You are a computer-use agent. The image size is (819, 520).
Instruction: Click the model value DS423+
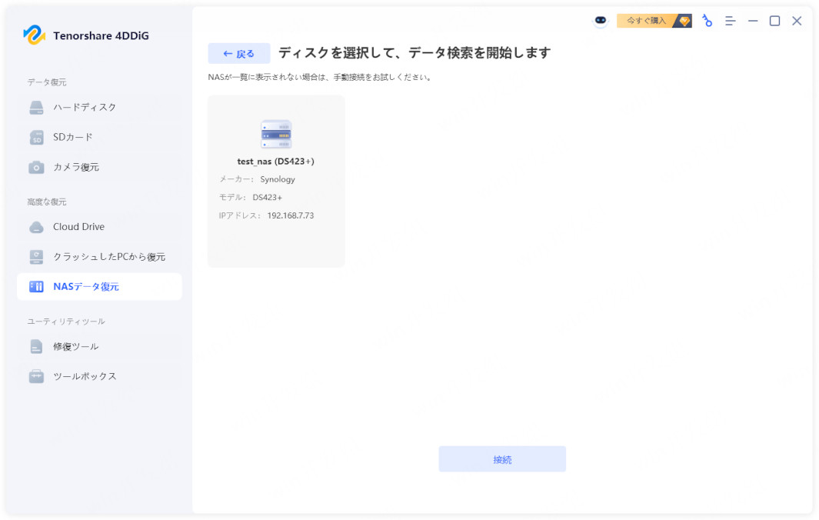pyautogui.click(x=267, y=198)
